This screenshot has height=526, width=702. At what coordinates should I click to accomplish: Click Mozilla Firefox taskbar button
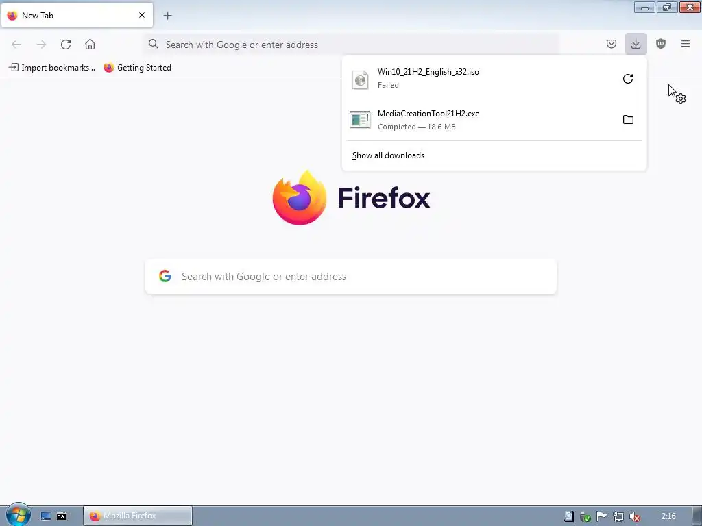(138, 516)
